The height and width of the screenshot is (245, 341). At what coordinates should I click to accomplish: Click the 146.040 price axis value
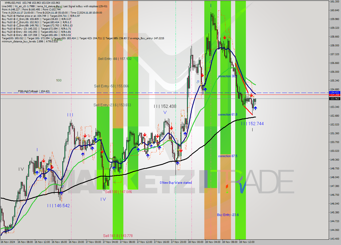335,204
